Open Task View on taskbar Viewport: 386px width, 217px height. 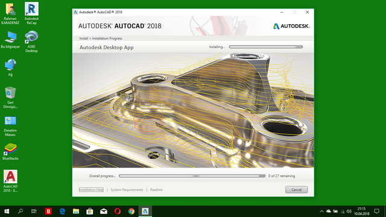[x=34, y=211]
